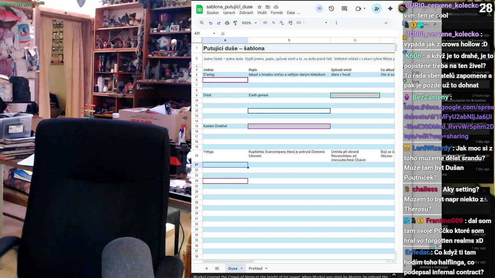495x278 pixels.
Task: Select the cell reading diera v hrudi
Action: pyautogui.click(x=355, y=75)
